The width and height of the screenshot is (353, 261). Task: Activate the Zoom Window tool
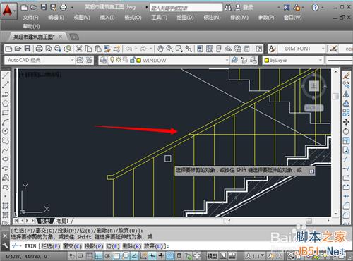coord(179,49)
